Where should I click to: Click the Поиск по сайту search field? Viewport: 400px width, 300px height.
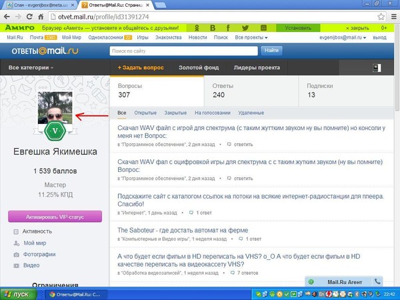point(184,51)
